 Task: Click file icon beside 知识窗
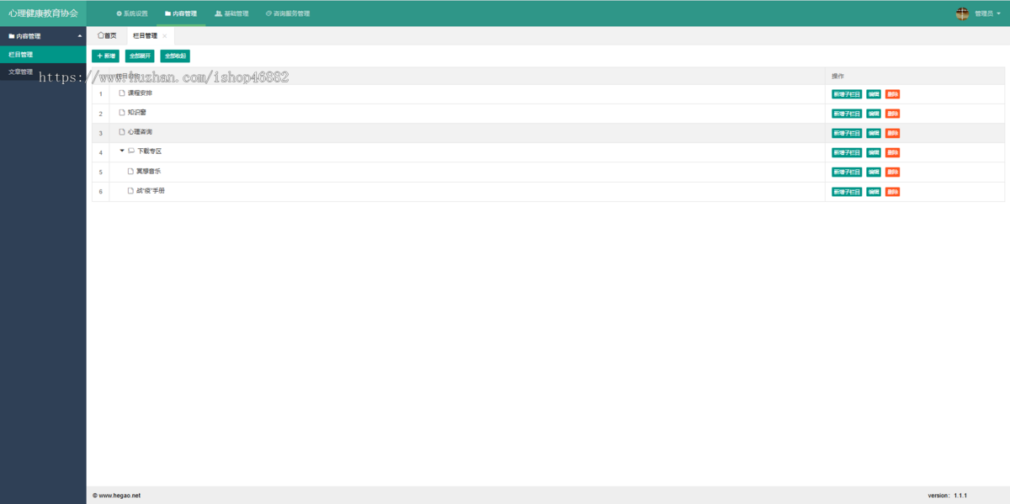click(x=121, y=112)
